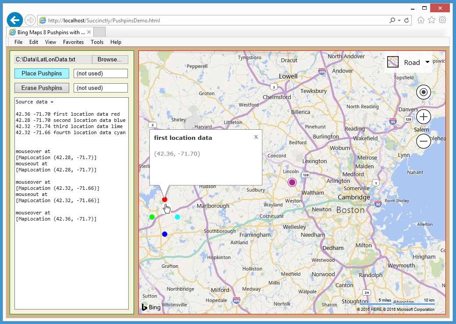Viewport: 456px width, 324px height.
Task: Click the (not used) field beside Place Pushpins
Action: point(101,73)
